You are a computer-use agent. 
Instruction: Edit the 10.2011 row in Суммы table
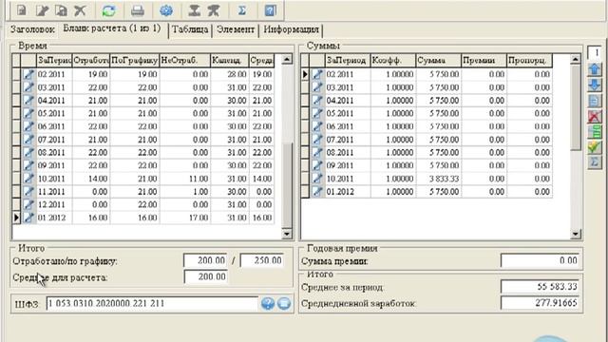coord(317,179)
